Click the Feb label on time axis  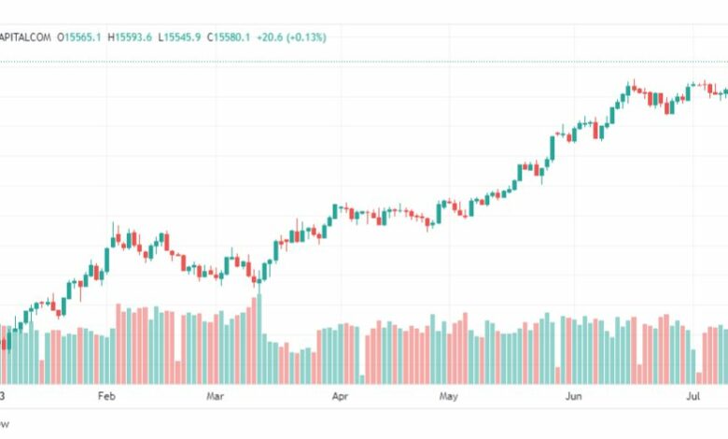click(105, 396)
